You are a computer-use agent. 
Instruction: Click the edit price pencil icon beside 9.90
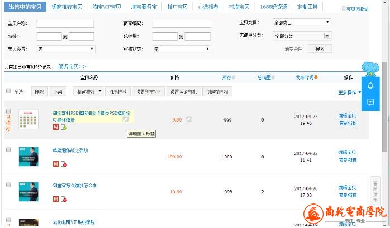coord(188,119)
